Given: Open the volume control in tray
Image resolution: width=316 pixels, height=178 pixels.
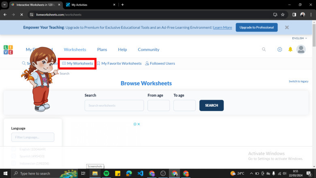Looking at the screenshot, I should click(x=284, y=174).
